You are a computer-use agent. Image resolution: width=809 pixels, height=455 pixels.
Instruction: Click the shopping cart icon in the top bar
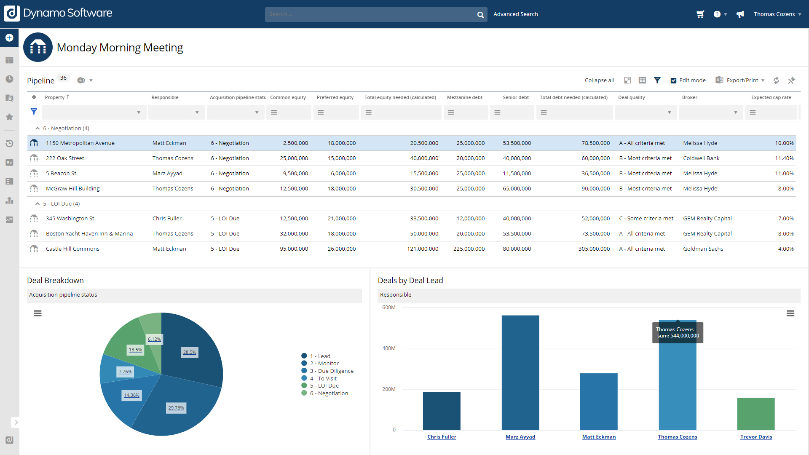(700, 14)
